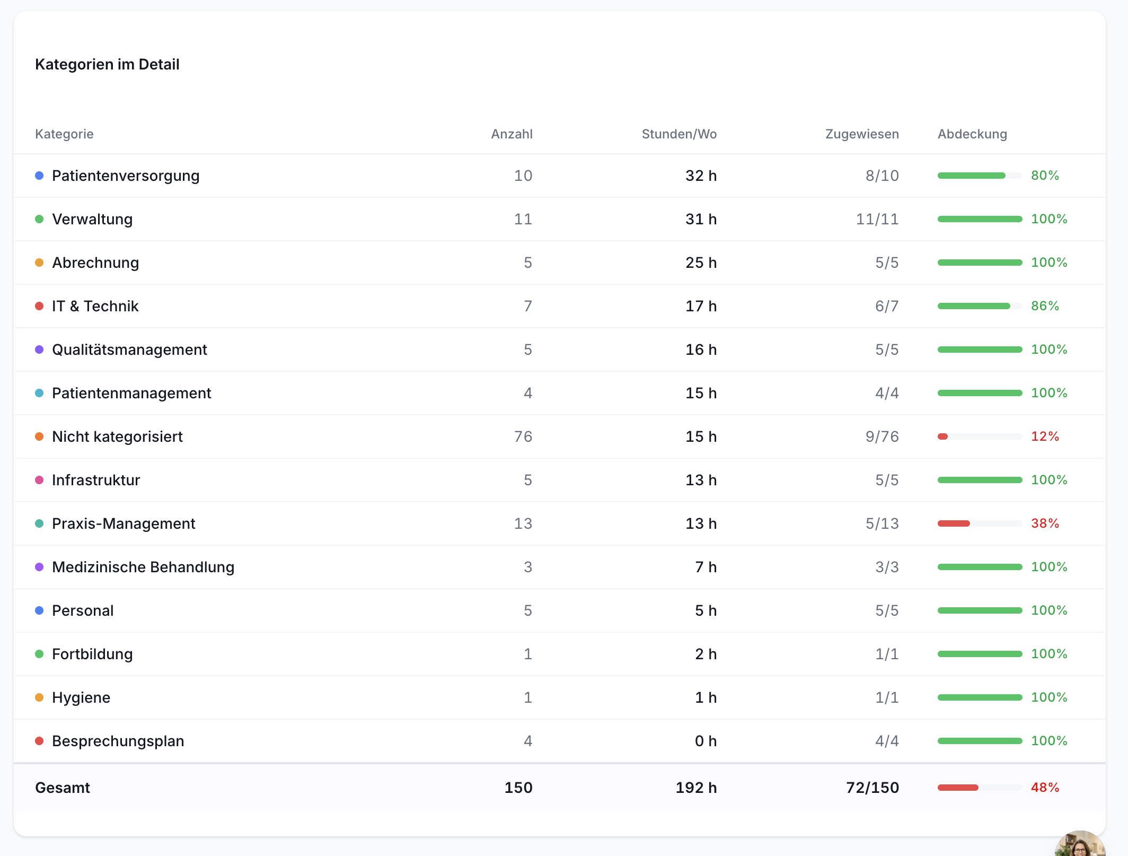The image size is (1128, 856).
Task: Select Medizinische Behandlung category
Action: (143, 567)
